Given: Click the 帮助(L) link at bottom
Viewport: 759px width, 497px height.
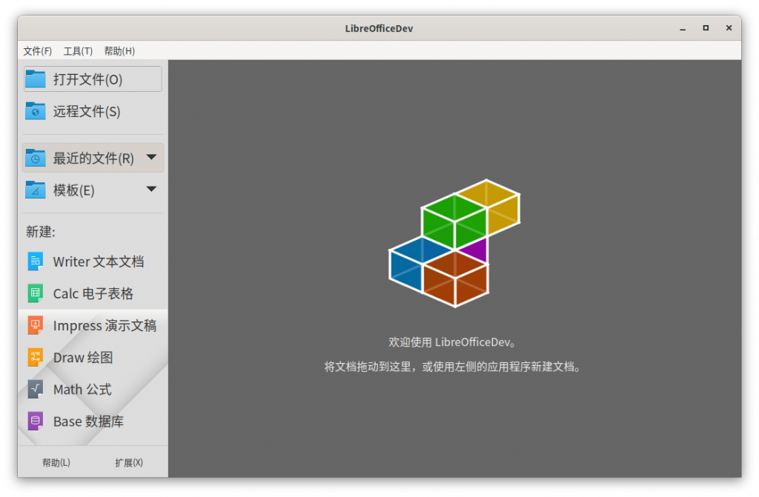Looking at the screenshot, I should point(56,462).
